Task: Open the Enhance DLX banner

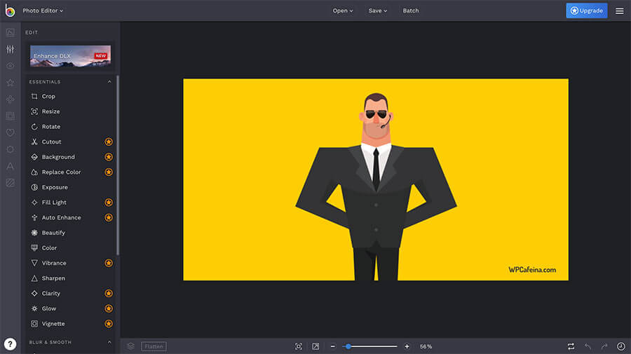Action: (70, 56)
